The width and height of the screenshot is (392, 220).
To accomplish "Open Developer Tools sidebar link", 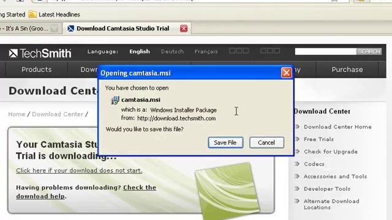I will tap(327, 189).
